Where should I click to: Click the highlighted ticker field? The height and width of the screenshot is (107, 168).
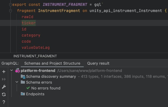29,23
